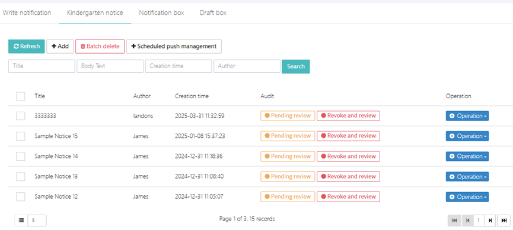Click the last page pagination icon

click(504, 221)
